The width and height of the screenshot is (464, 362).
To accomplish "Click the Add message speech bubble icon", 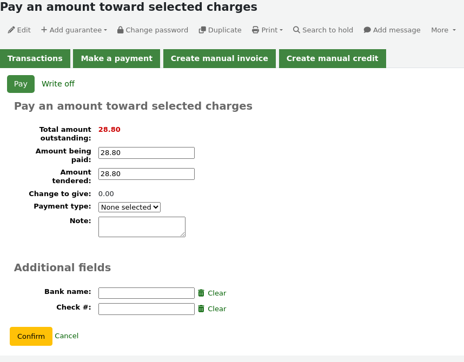I will [367, 30].
